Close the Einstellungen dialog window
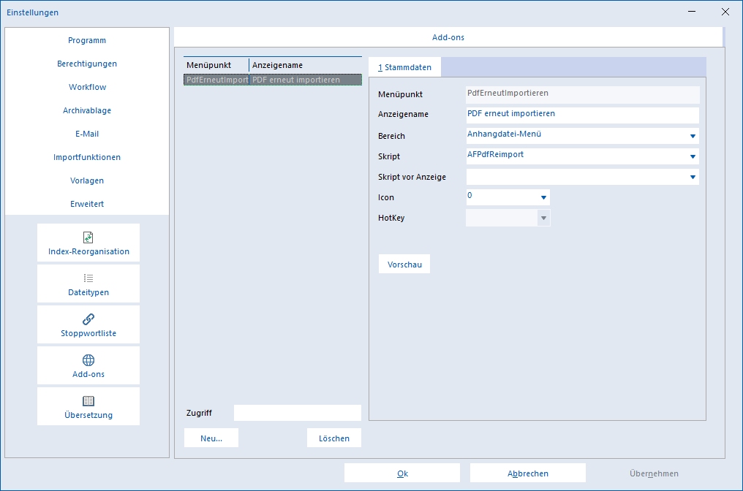Viewport: 743px width, 491px height. coord(725,12)
